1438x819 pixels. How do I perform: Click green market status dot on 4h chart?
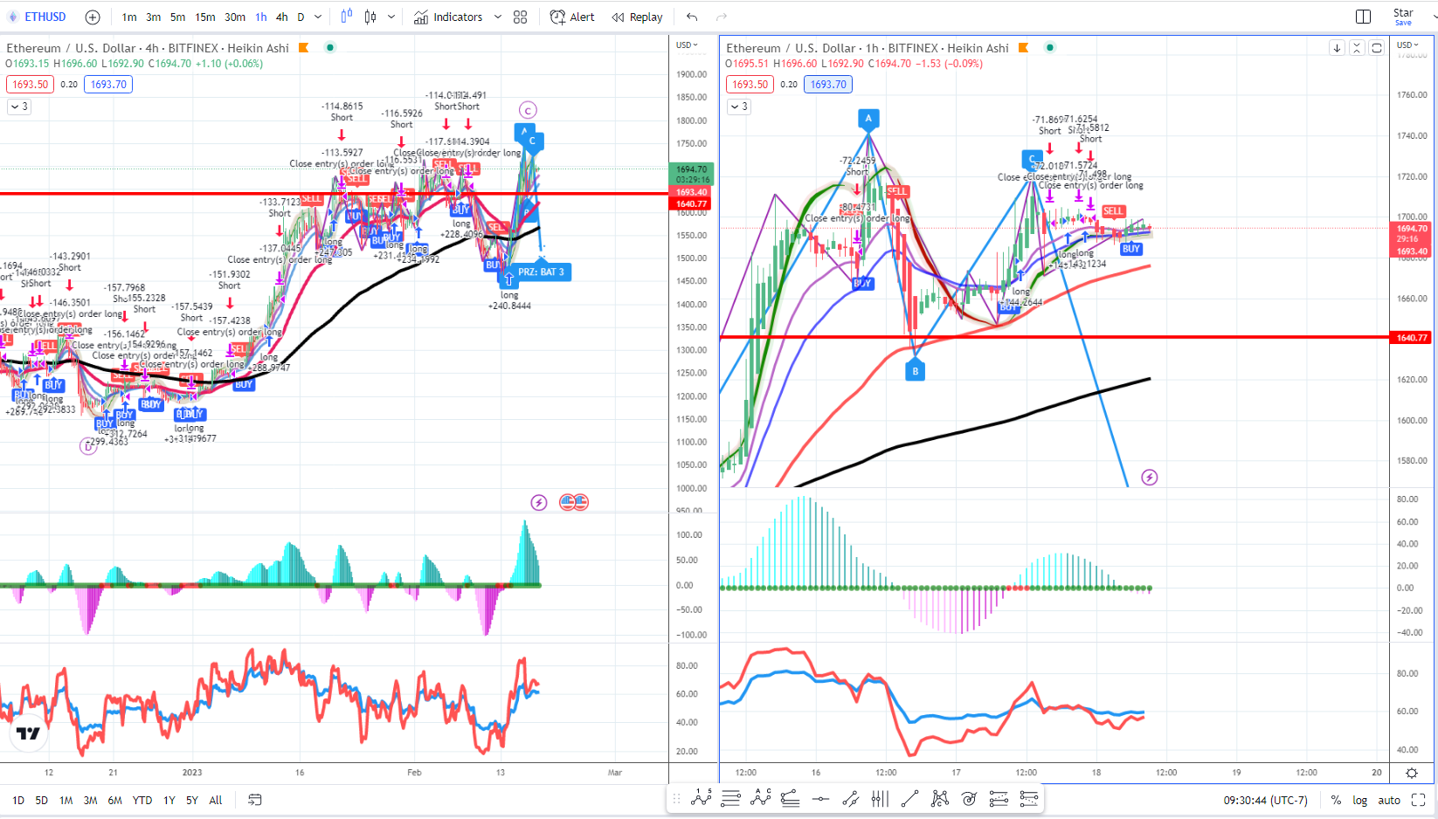coord(330,47)
